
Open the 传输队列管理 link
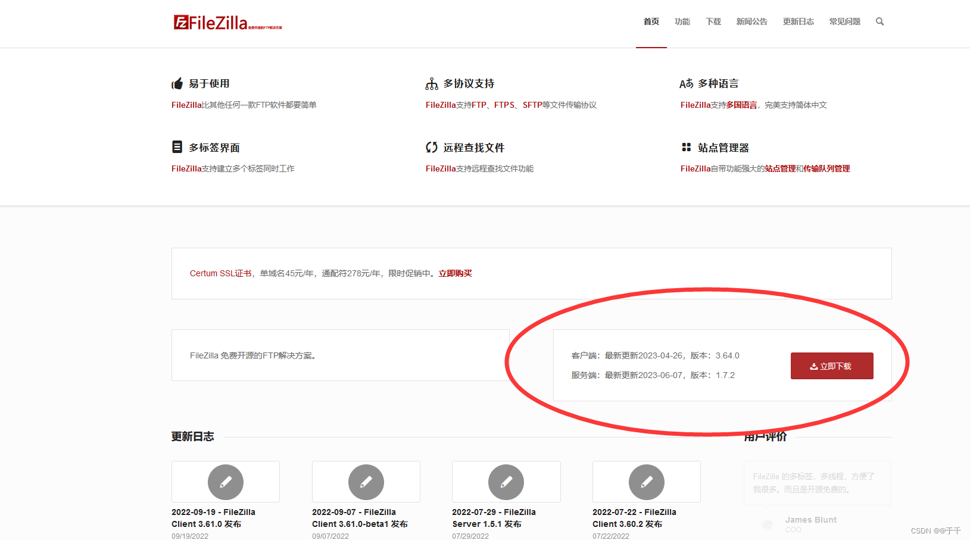tap(826, 168)
